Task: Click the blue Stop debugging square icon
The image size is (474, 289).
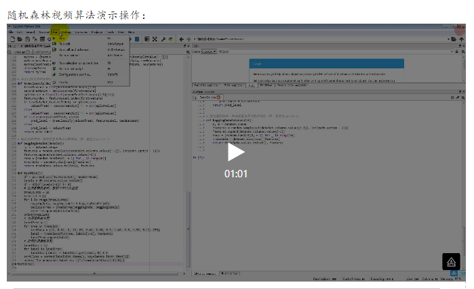Action: pos(137,39)
